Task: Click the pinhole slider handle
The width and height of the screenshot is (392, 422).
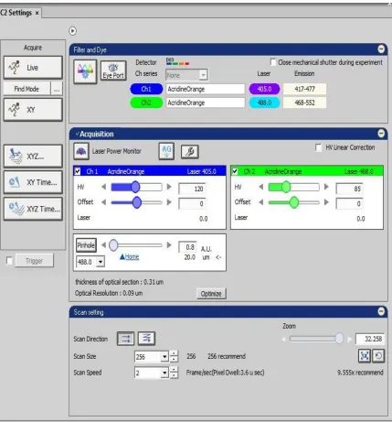Action: click(113, 245)
